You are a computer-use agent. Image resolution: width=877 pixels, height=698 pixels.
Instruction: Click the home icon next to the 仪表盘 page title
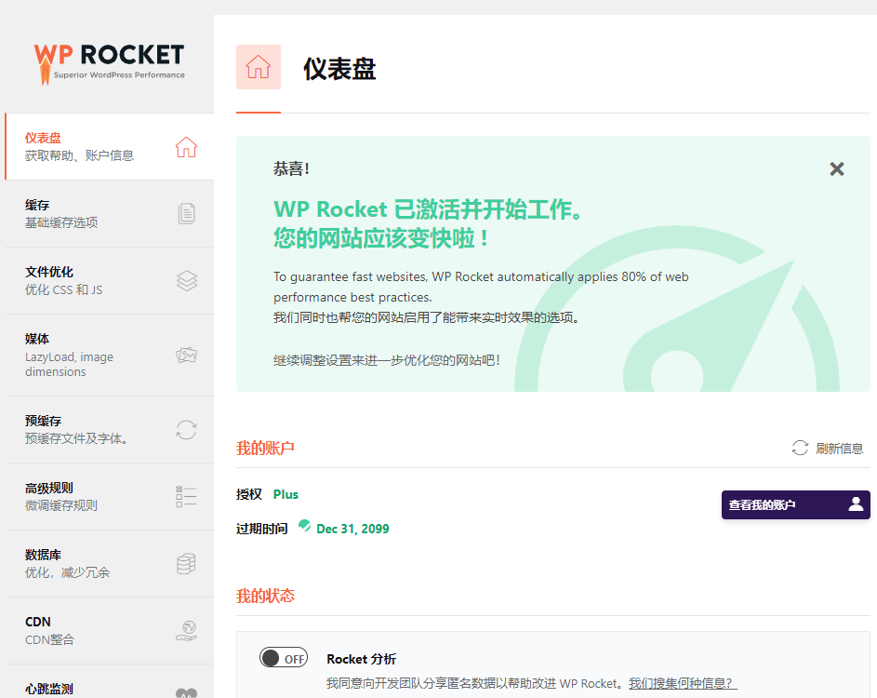coord(259,67)
